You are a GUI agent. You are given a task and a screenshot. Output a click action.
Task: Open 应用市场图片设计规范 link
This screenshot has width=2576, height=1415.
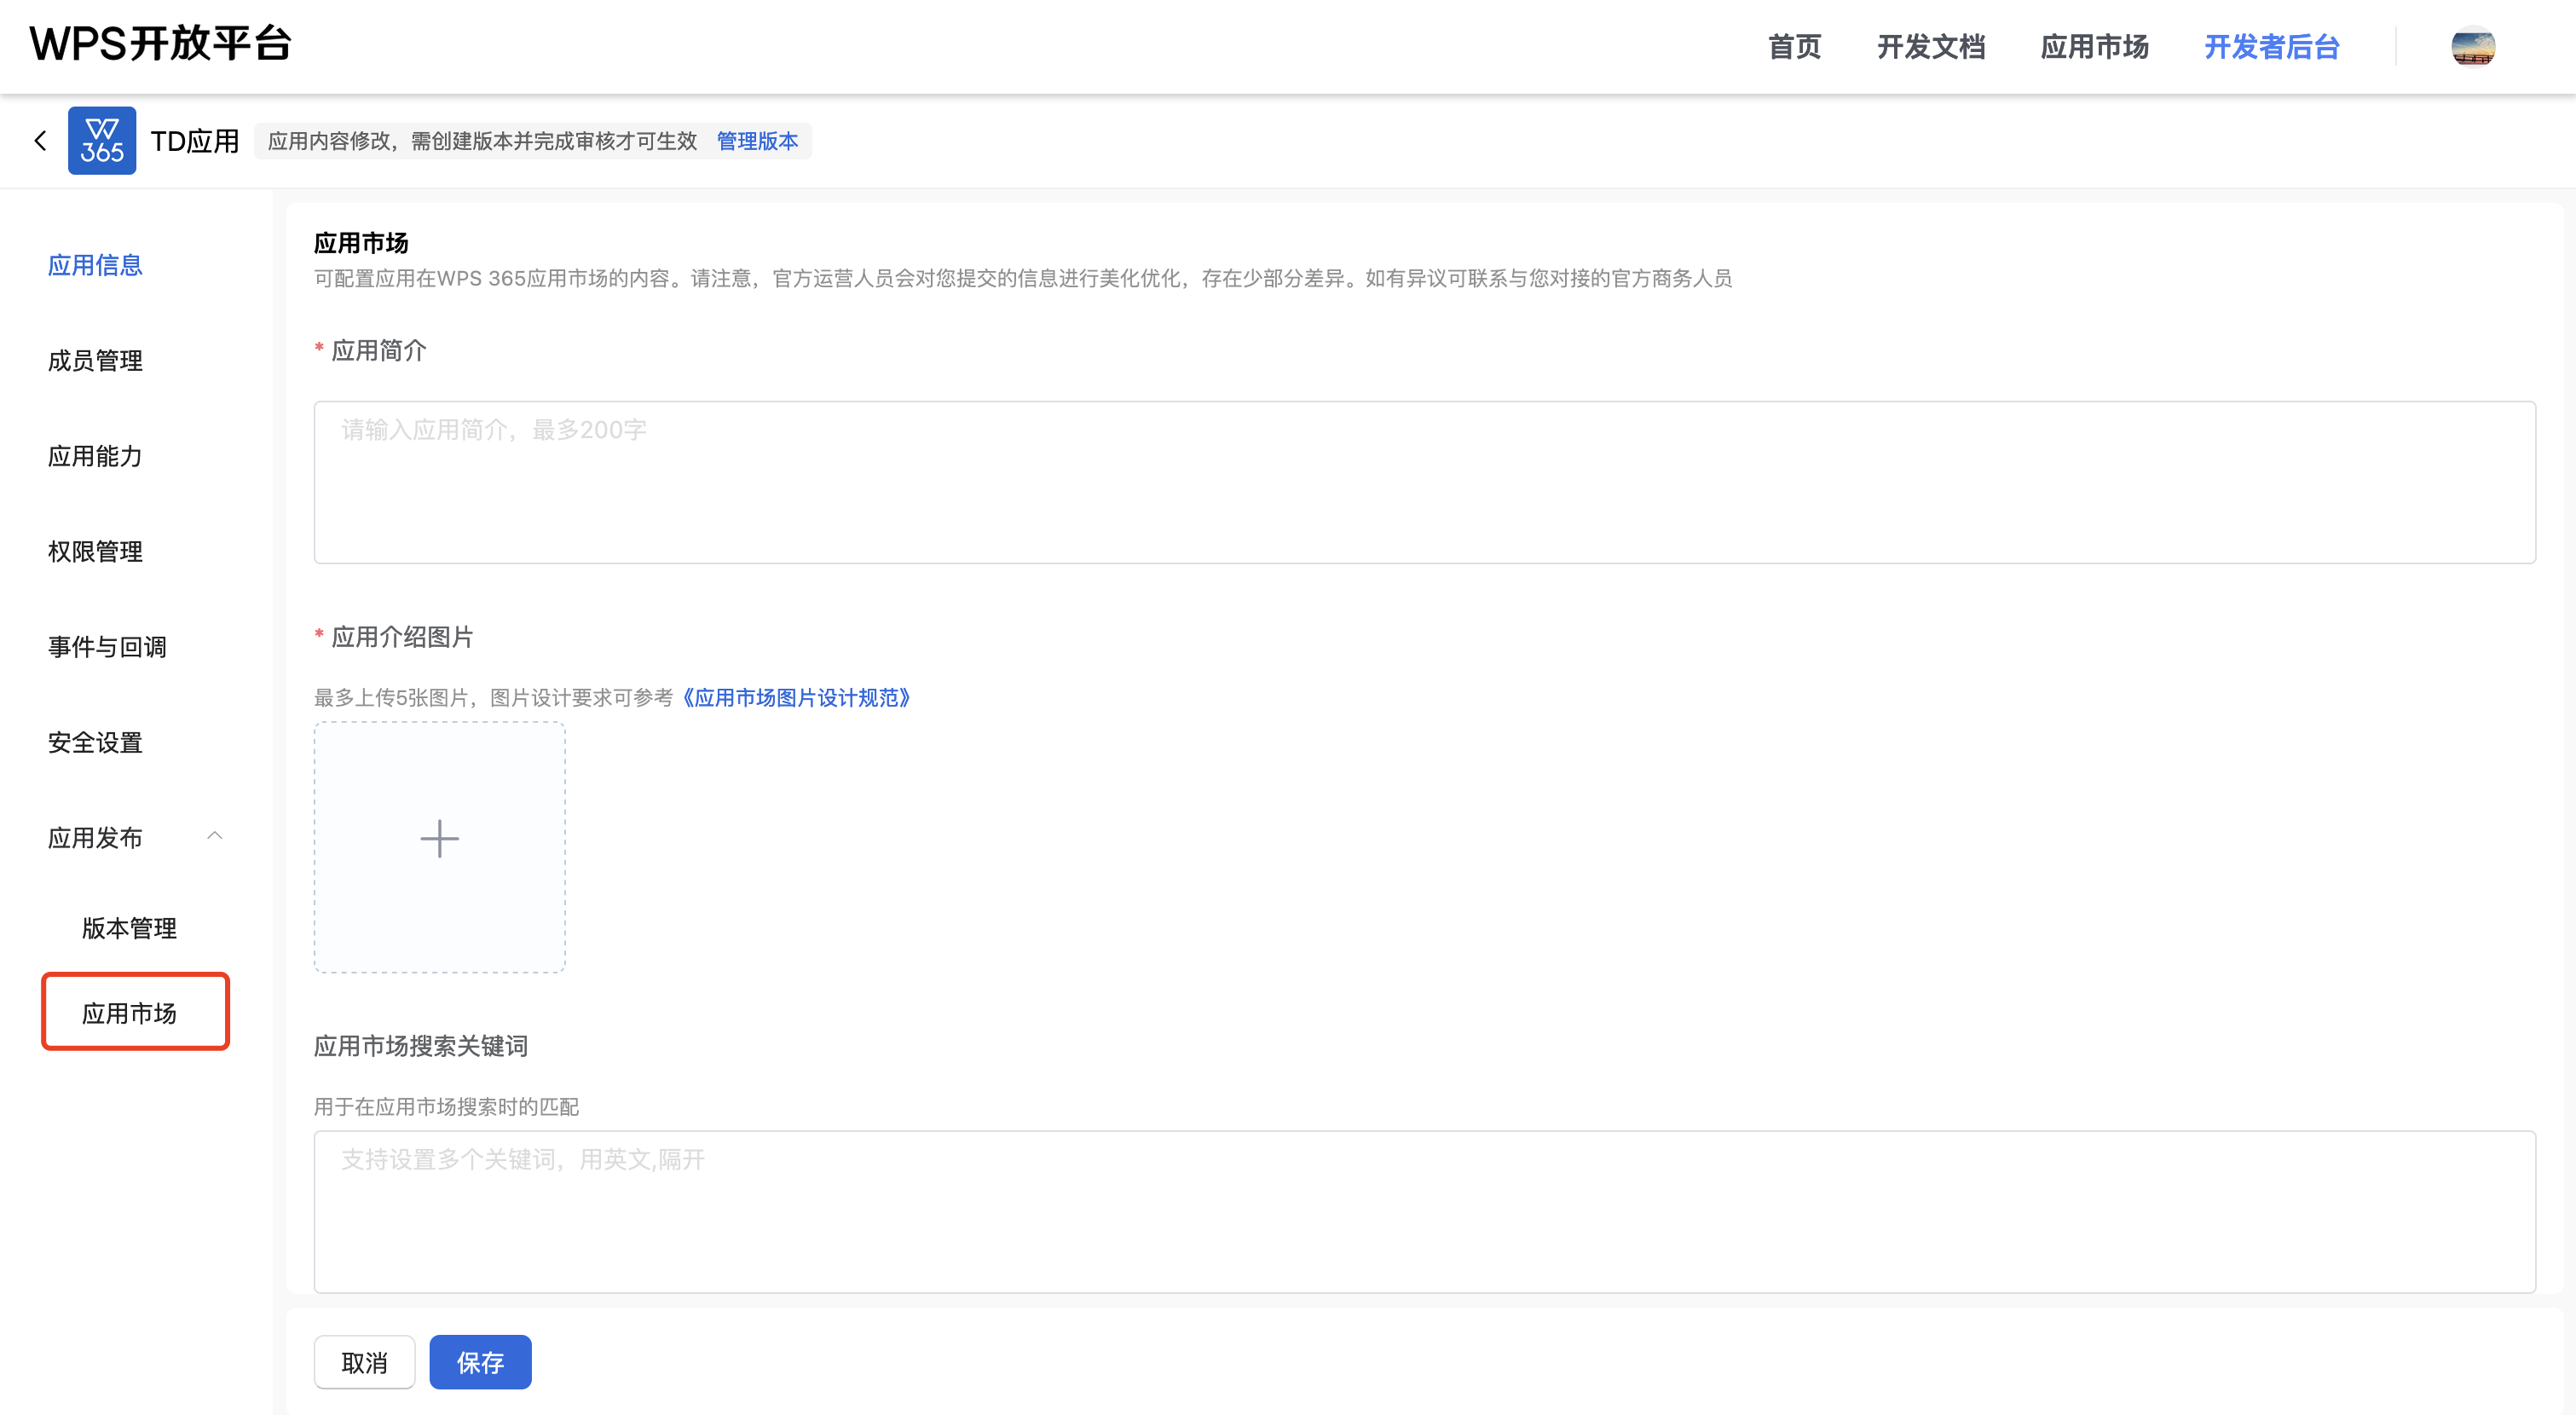coord(796,698)
